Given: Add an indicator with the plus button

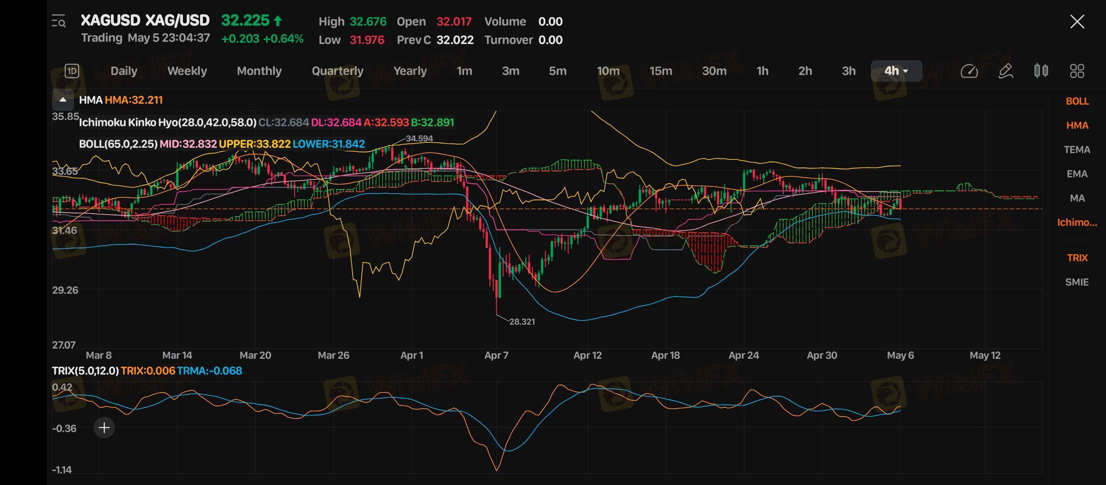Looking at the screenshot, I should pos(104,428).
